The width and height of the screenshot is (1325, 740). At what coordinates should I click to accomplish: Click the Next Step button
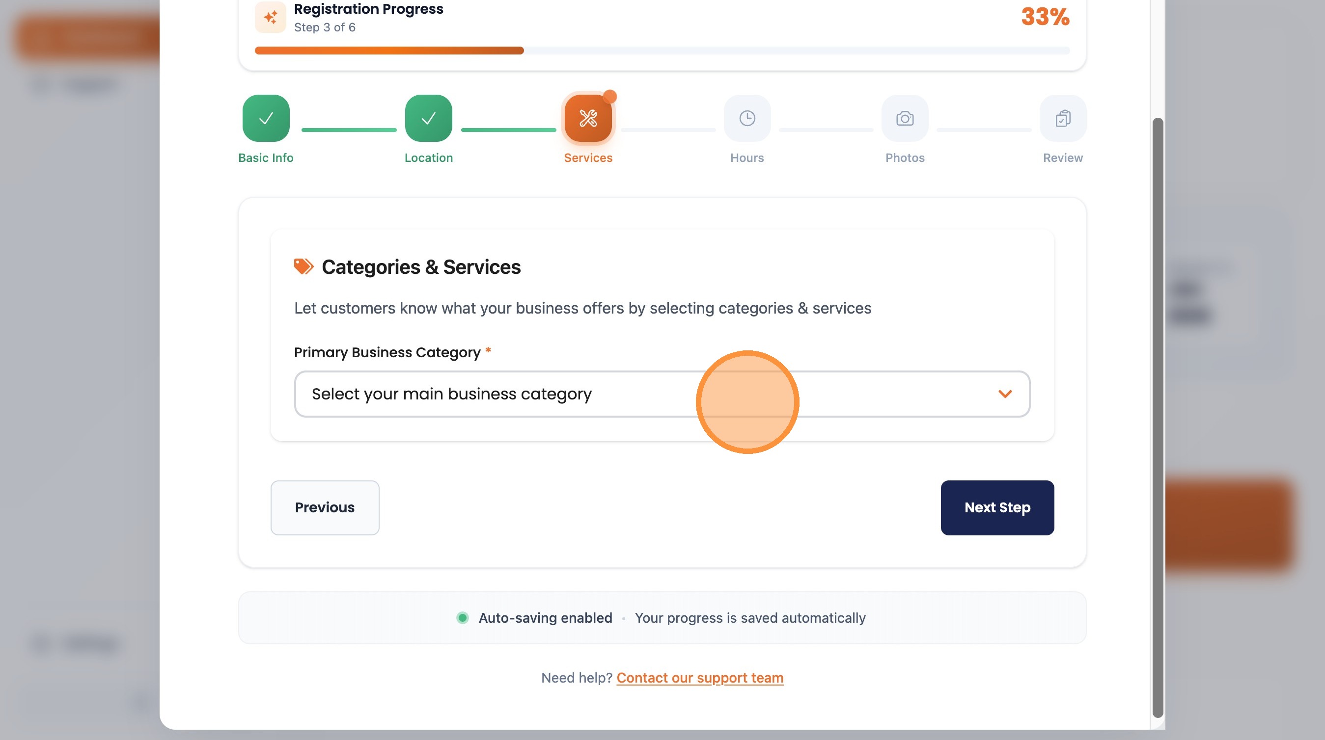pyautogui.click(x=997, y=508)
